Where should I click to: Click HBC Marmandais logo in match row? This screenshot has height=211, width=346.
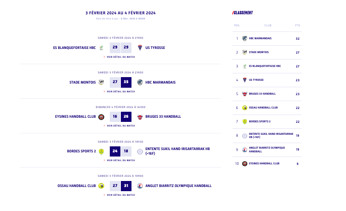click(x=140, y=82)
